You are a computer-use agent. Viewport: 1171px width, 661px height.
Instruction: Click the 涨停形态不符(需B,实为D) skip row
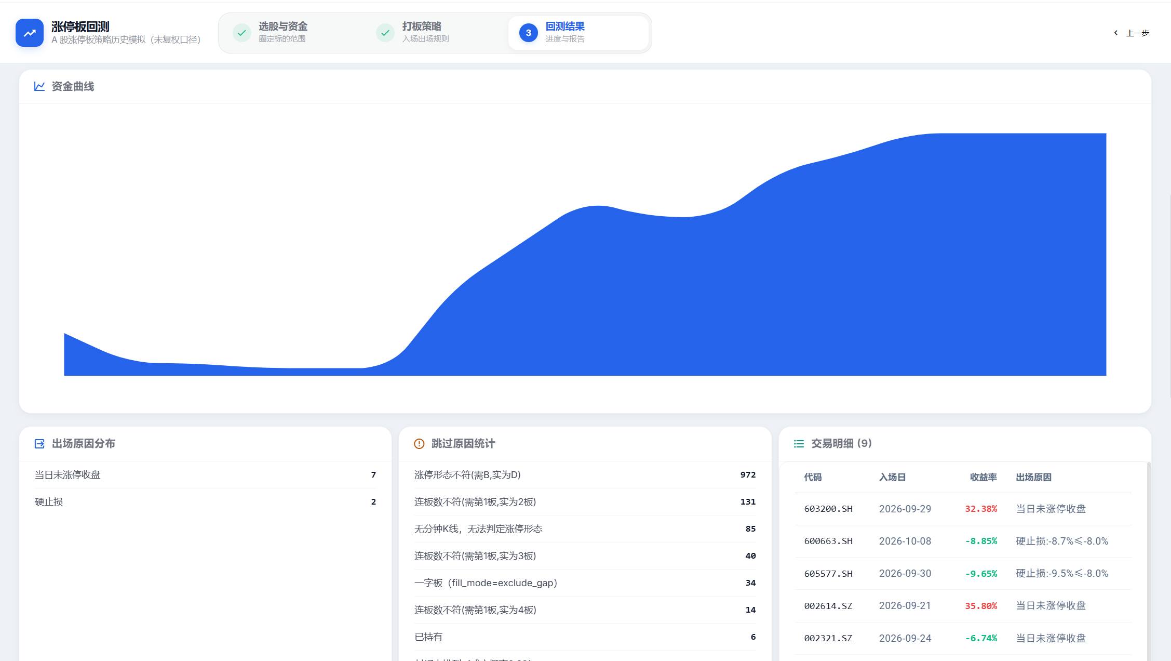pos(585,474)
